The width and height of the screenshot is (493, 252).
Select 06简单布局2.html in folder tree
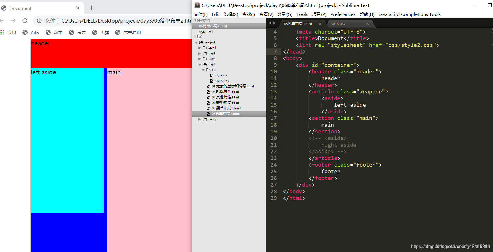[229, 114]
